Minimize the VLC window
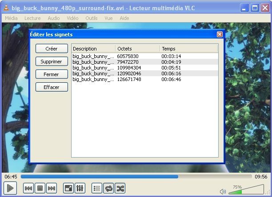This screenshot has height=197, width=272. point(244,8)
